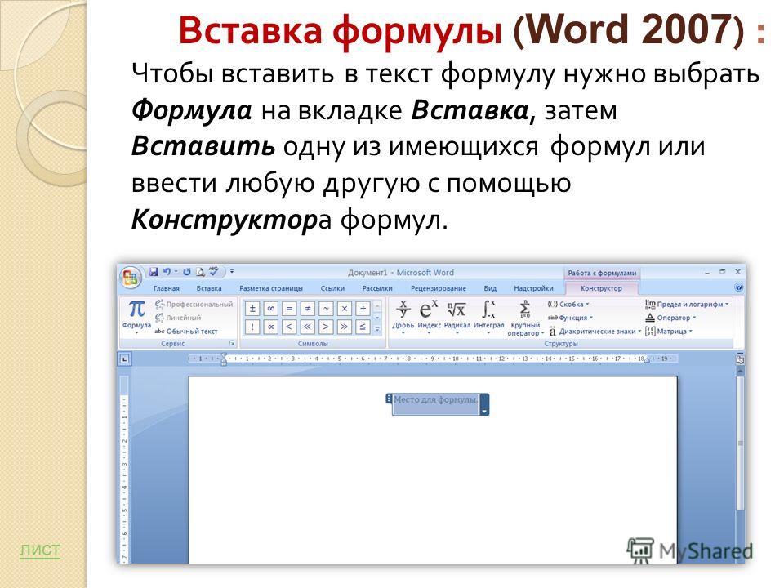Click the Место для формулы placeholder
Screen dimensions: 784x588
click(x=435, y=399)
